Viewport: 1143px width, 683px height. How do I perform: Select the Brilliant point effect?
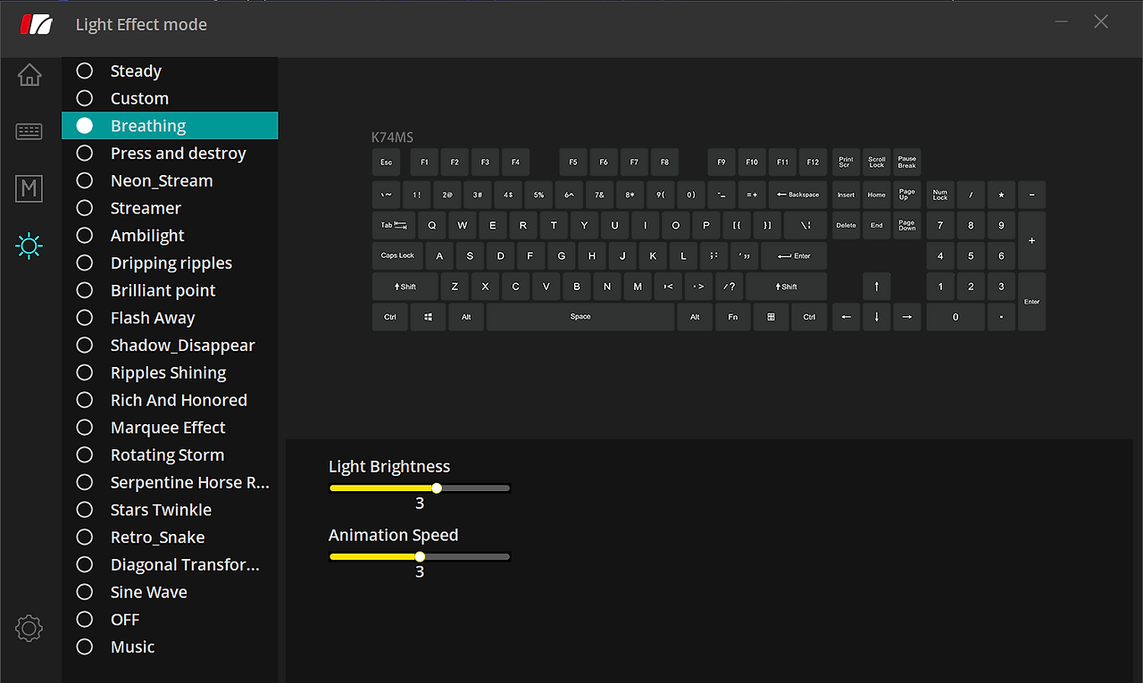[170, 290]
